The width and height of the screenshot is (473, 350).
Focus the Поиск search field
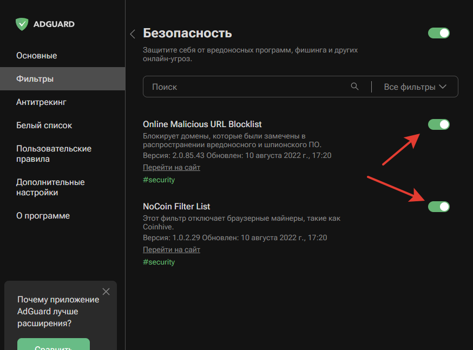click(247, 87)
